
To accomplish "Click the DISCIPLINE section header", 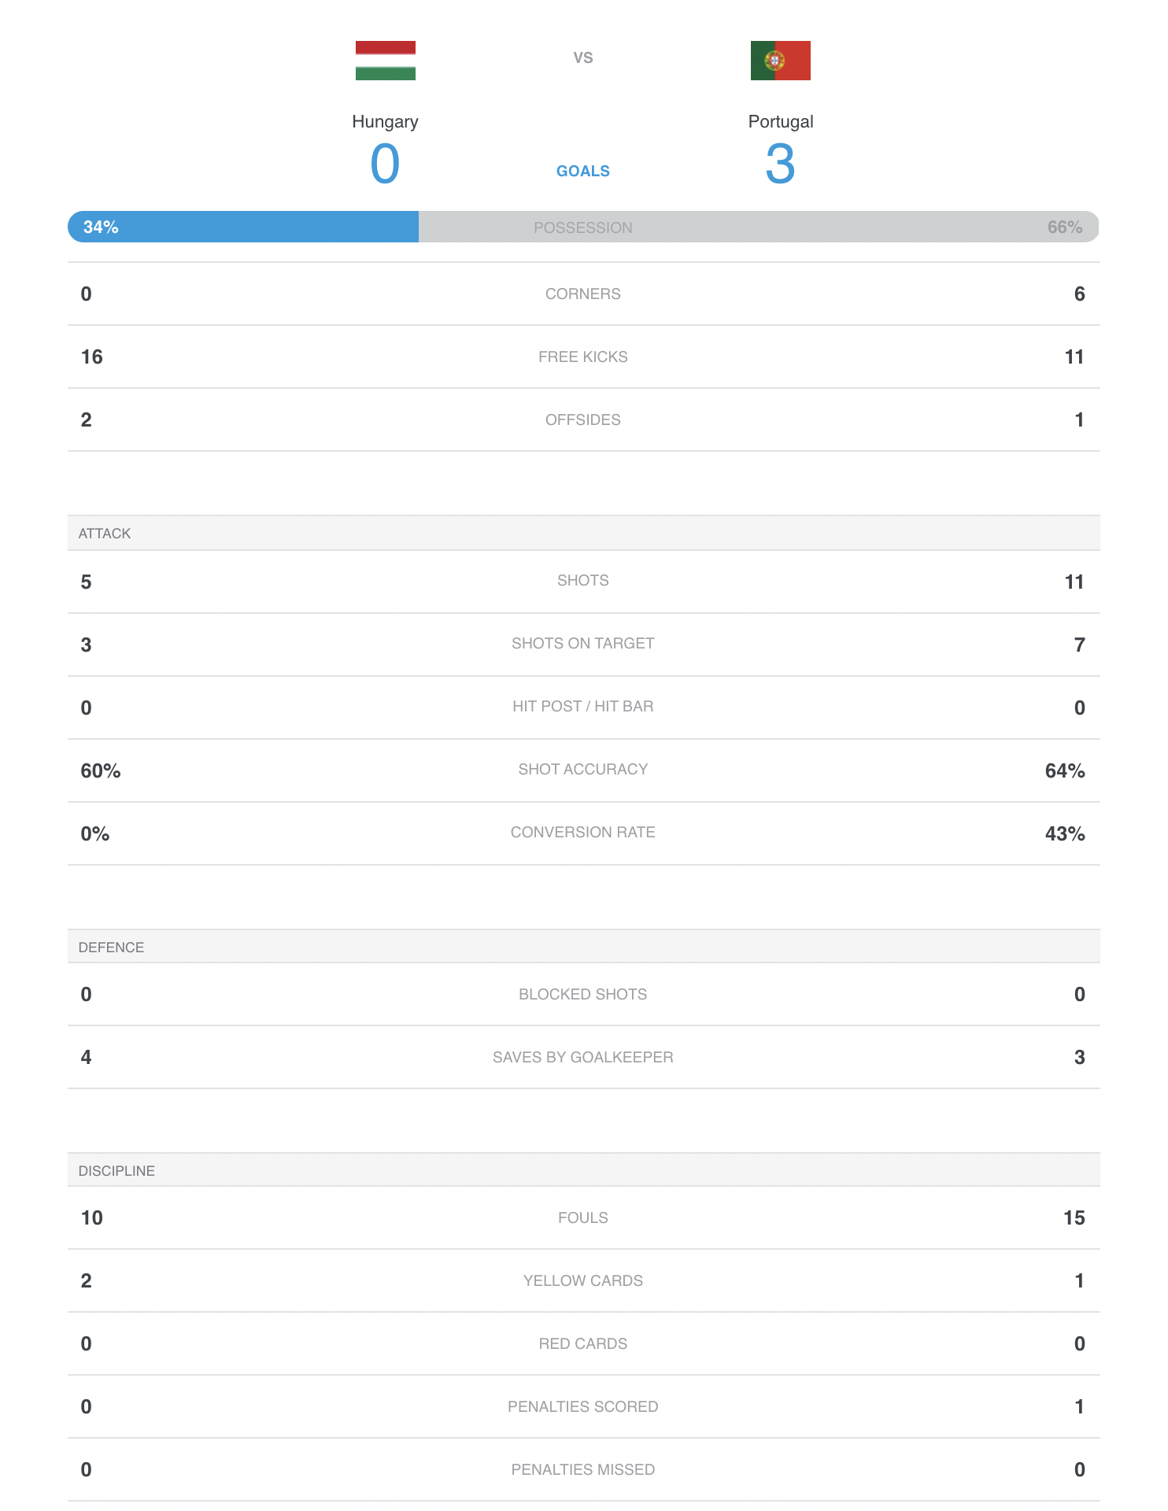I will tap(583, 1170).
